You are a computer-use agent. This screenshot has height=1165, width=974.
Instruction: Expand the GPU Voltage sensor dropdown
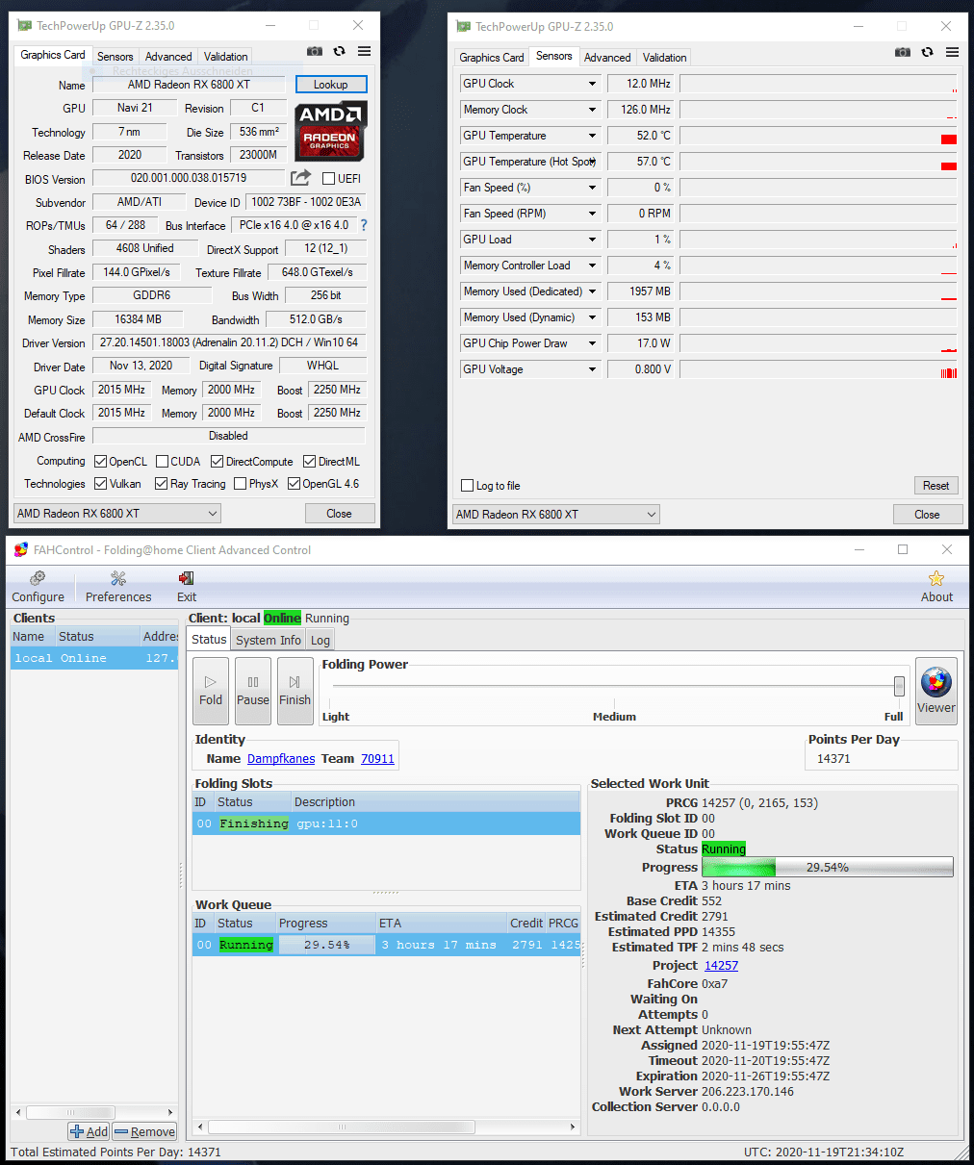(592, 369)
